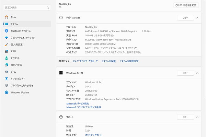Viewport: 206px width, 137px height.
Task: Collapse the Windows の仕様 section chevron
Action: [197, 73]
